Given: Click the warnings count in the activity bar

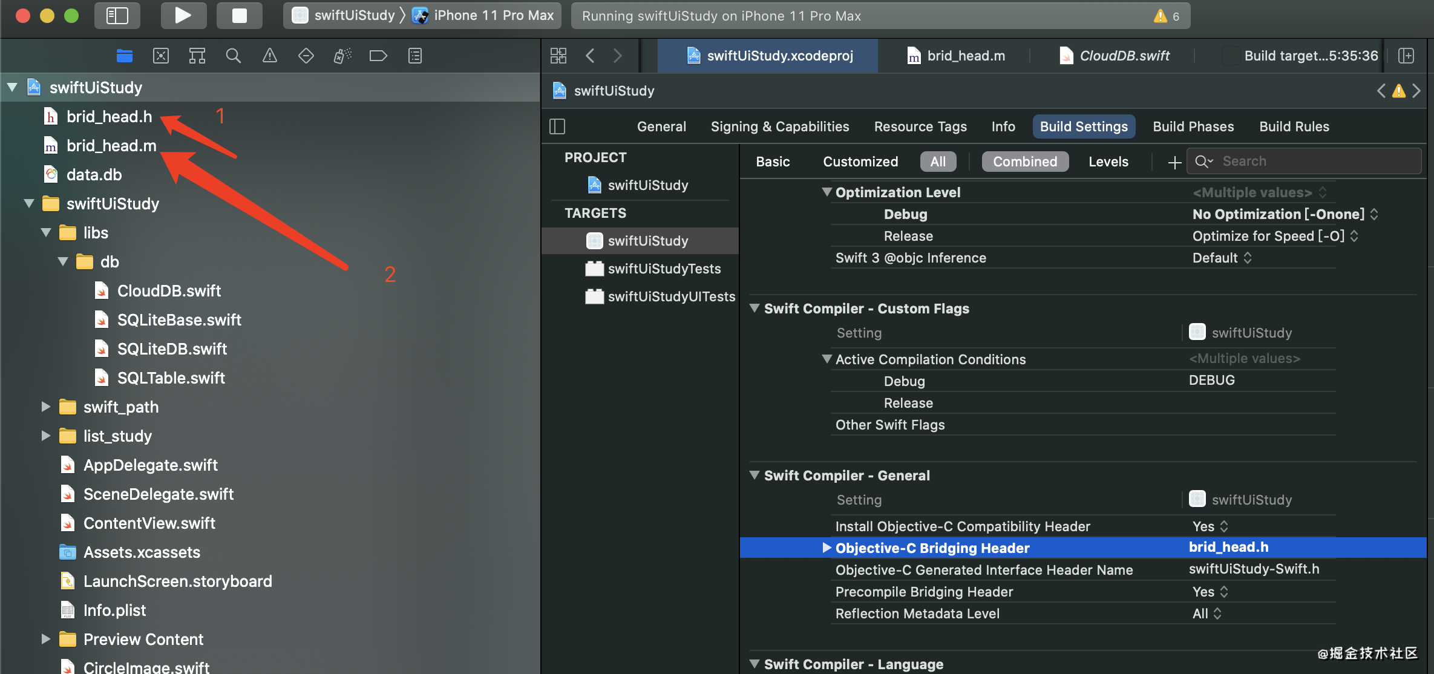Looking at the screenshot, I should pos(1167,16).
